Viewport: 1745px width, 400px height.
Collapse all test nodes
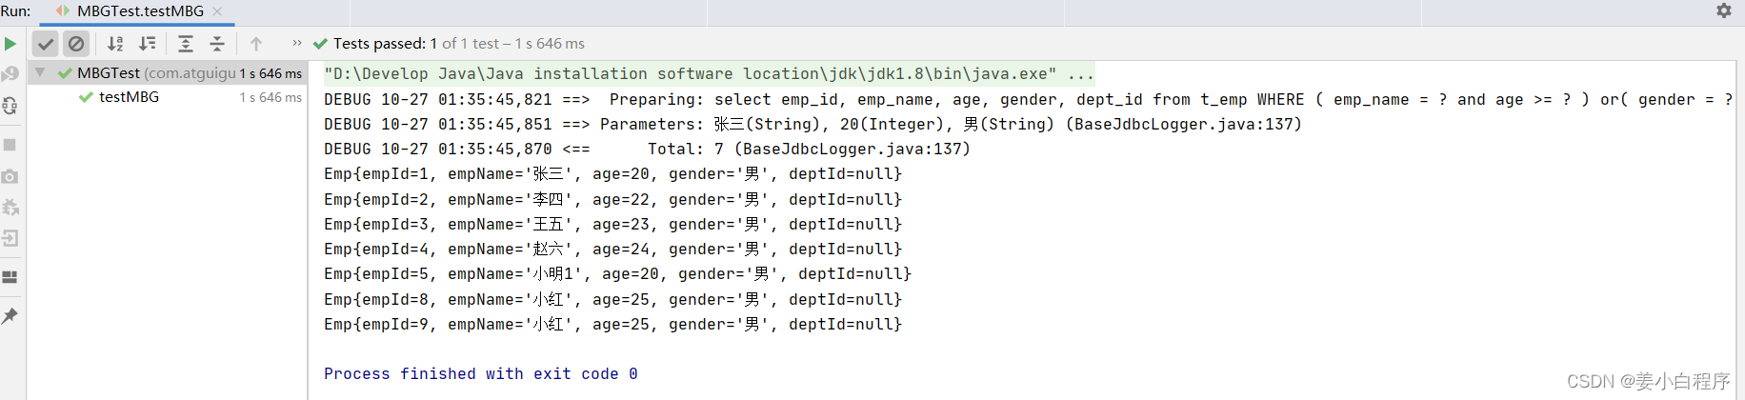coord(217,44)
